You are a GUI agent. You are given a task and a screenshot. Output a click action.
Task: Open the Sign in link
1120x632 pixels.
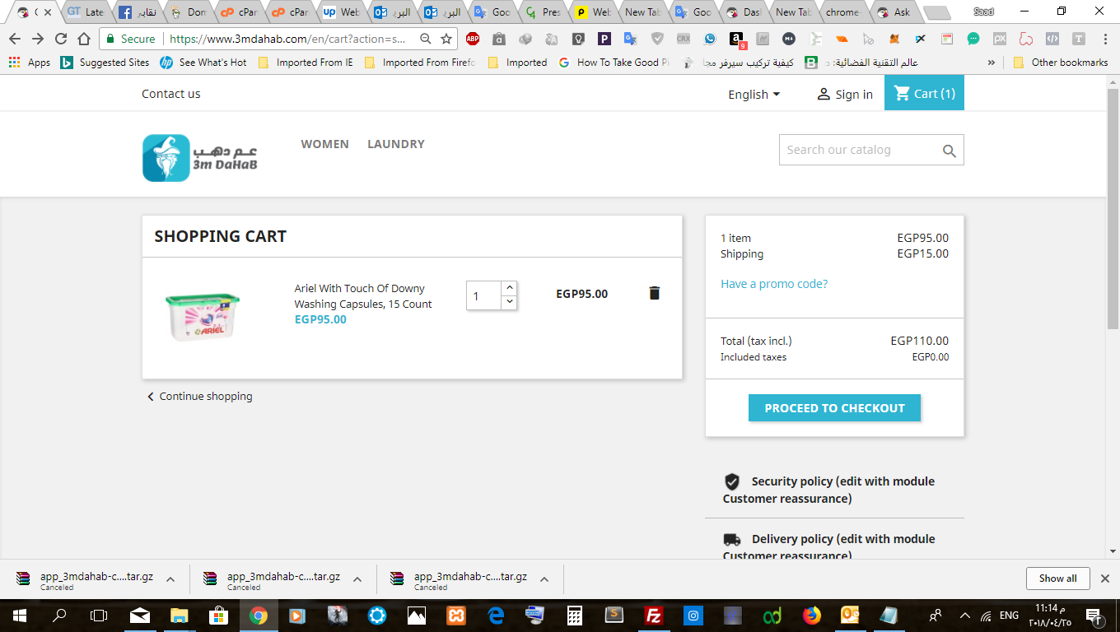point(844,95)
